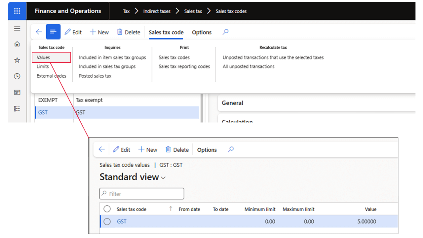The image size is (423, 238).
Task: Click Sales tax in the breadcrumb
Action: (193, 11)
